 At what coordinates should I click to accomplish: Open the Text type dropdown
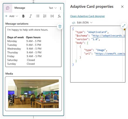pos(53,8)
